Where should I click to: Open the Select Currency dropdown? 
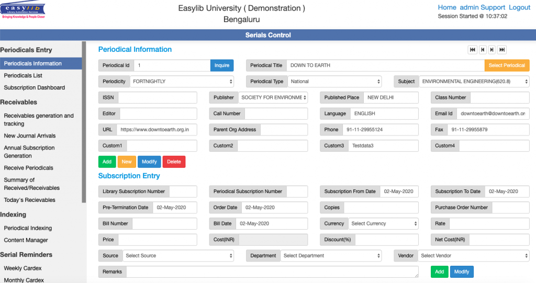383,223
